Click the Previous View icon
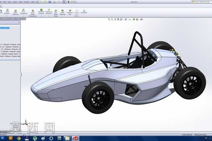The image size is (212, 141). pyautogui.click(x=115, y=20)
